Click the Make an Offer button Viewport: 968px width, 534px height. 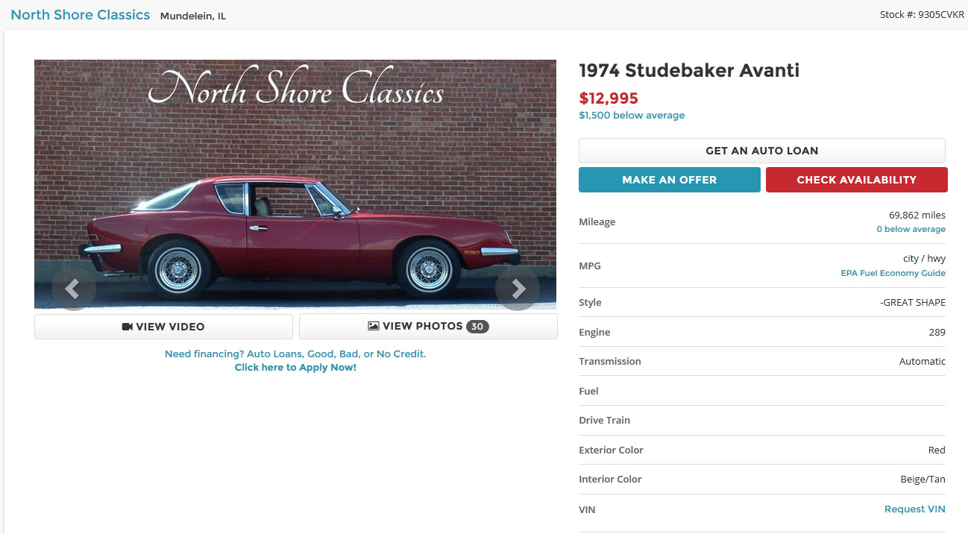tap(669, 180)
